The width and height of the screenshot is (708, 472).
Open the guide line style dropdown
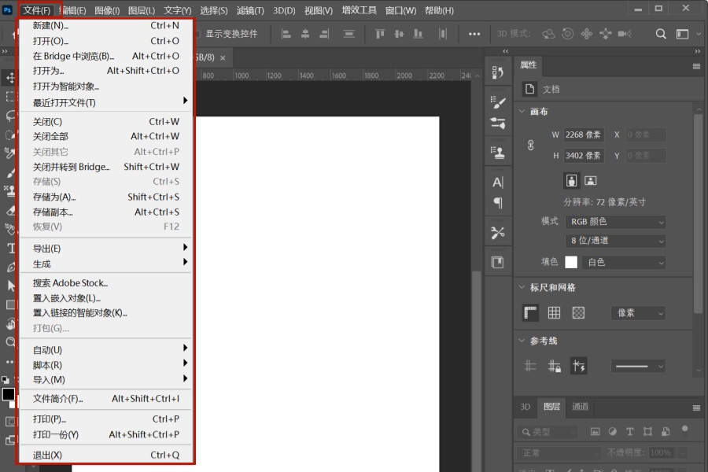tap(639, 367)
